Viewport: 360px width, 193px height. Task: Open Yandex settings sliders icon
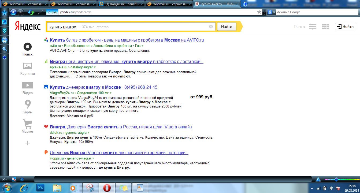point(313,27)
